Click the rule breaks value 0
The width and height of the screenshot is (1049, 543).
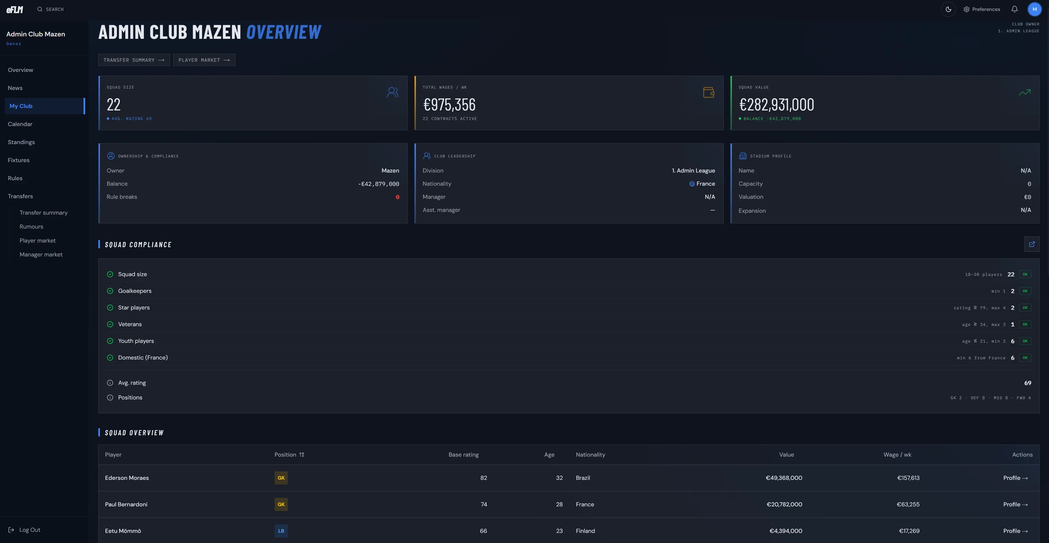397,197
